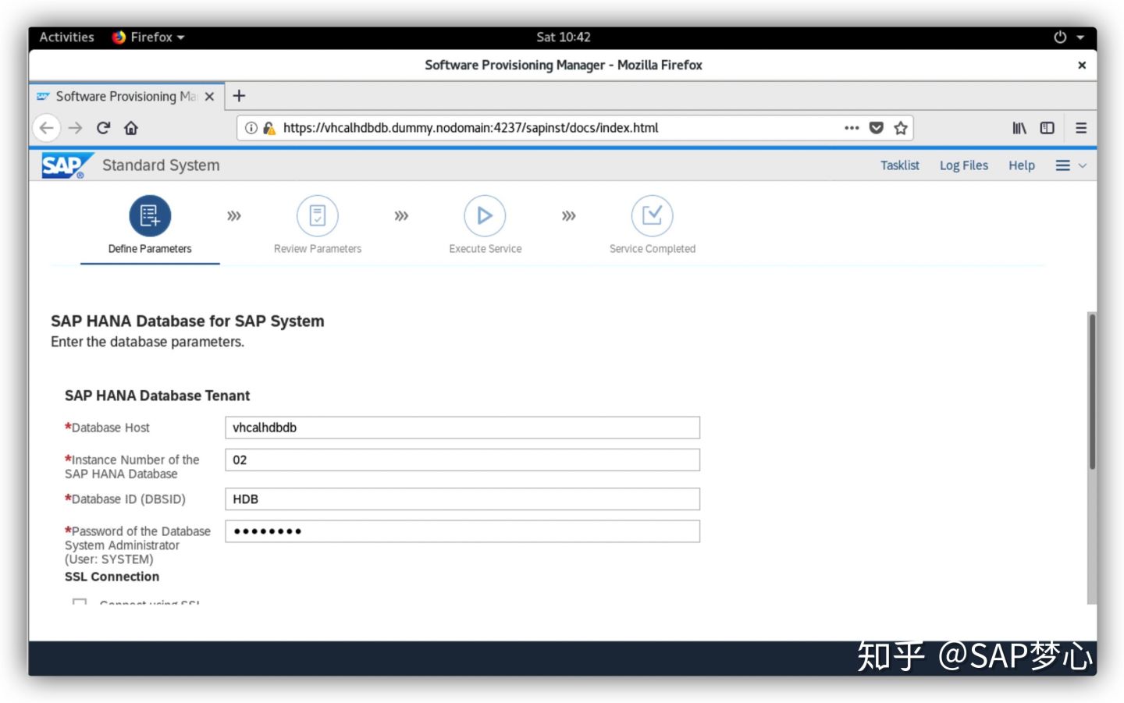The height and width of the screenshot is (703, 1124).
Task: Click the Review Parameters step label
Action: 318,249
